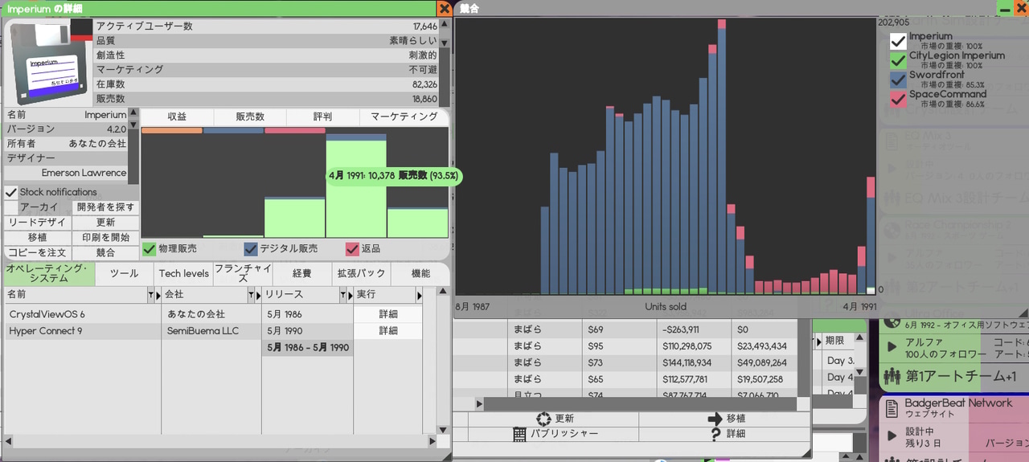Screen dimensions: 1029x462
Task: Minimize the 競合 chart window
Action: (1006, 7)
